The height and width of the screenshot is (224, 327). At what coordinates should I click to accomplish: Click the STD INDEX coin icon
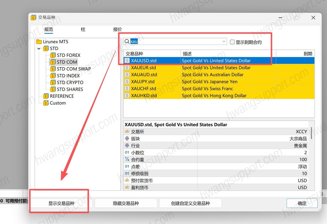coord(53,76)
